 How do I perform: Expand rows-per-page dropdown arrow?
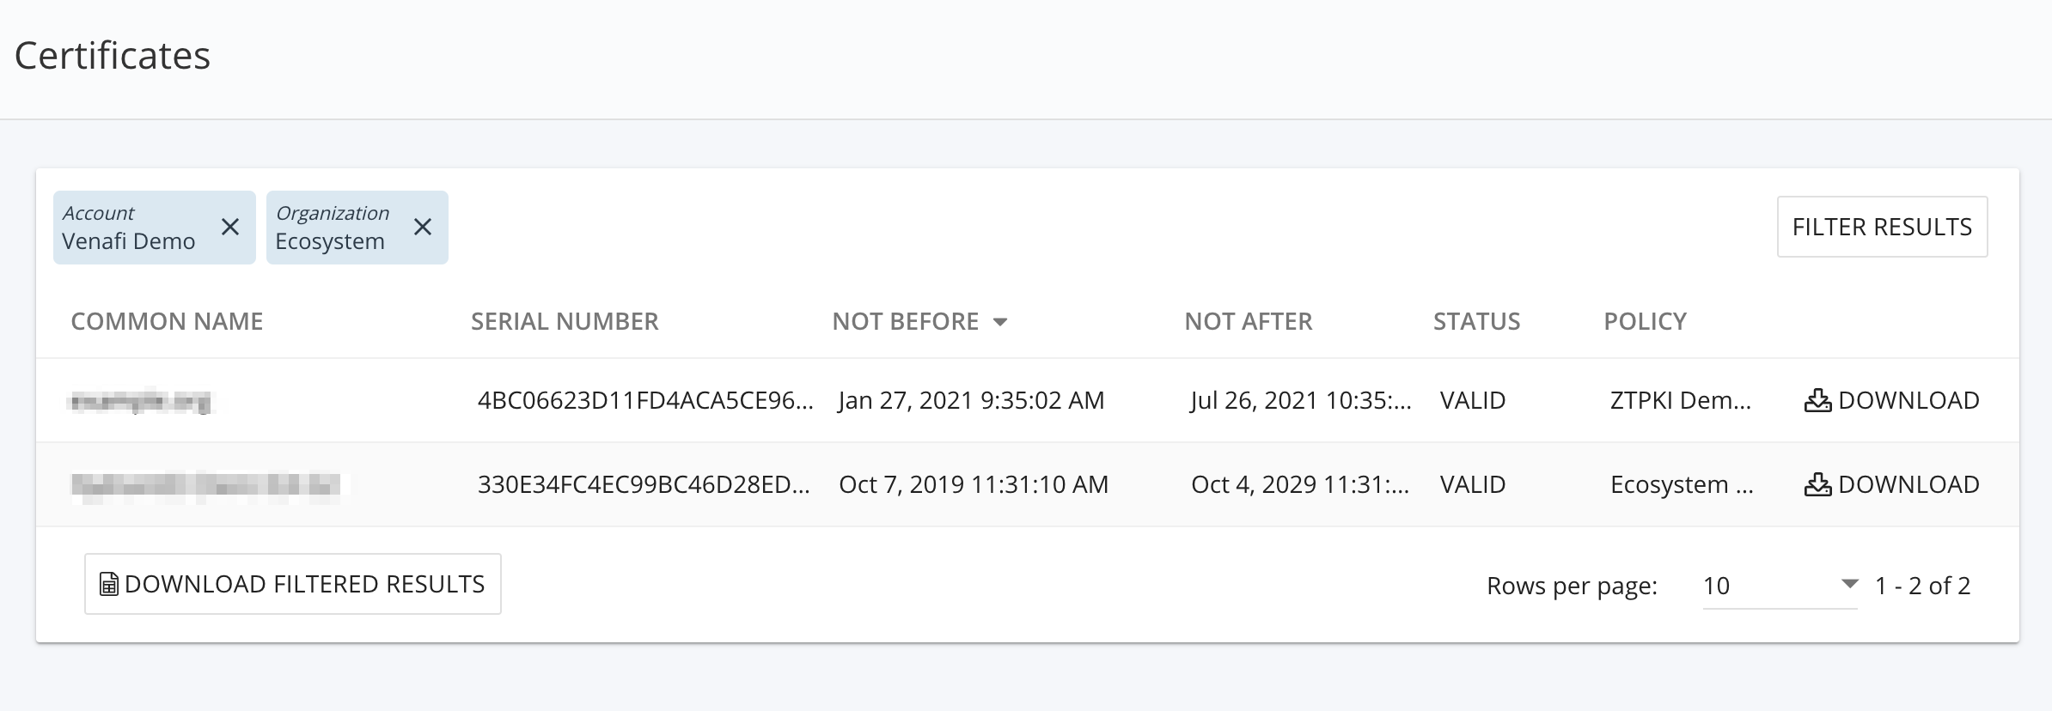tap(1850, 584)
